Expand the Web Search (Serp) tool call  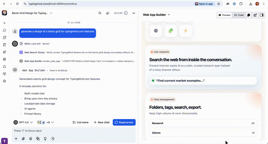77,52
